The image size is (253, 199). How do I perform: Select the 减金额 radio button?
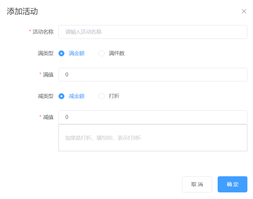[x=61, y=96]
